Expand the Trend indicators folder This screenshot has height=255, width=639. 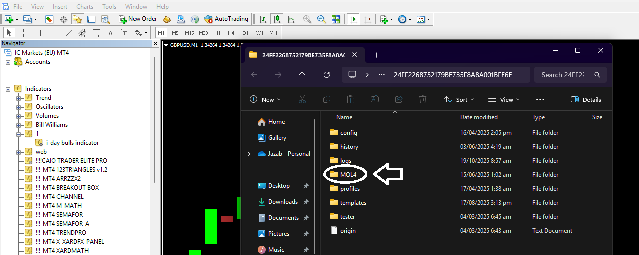tap(19, 98)
